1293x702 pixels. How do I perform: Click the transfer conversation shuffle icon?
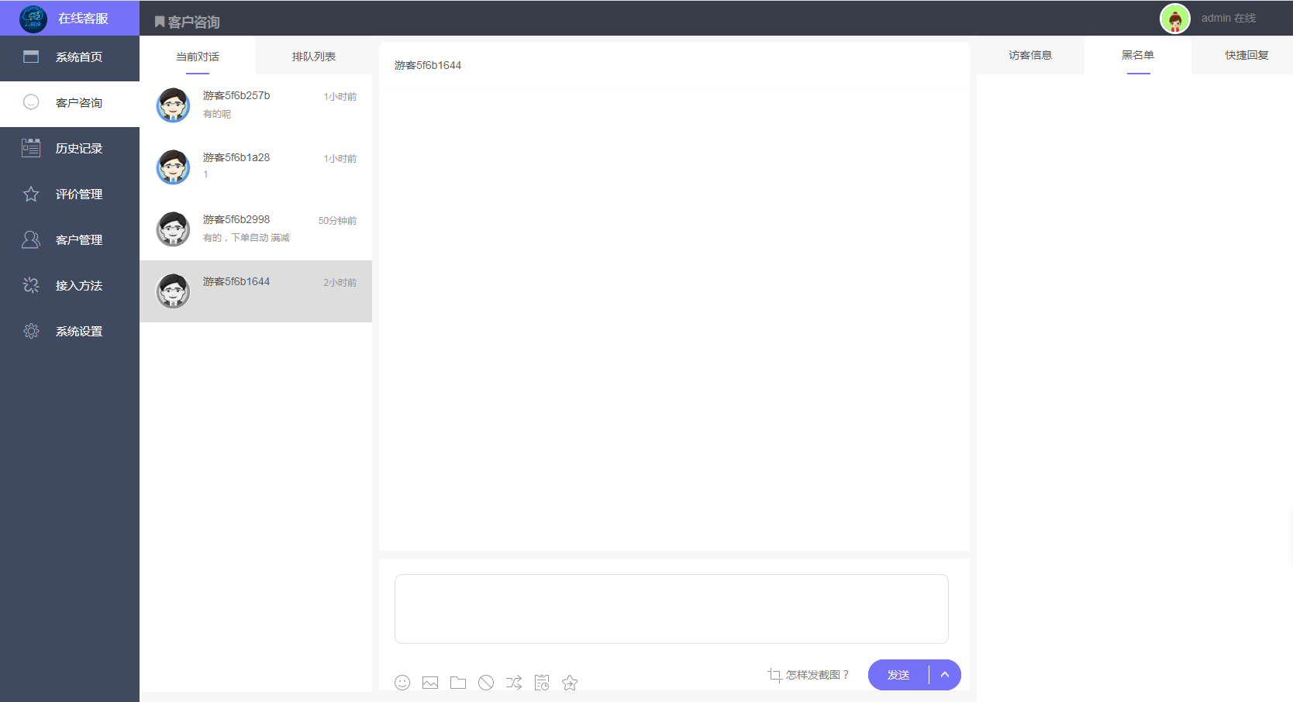(x=514, y=683)
